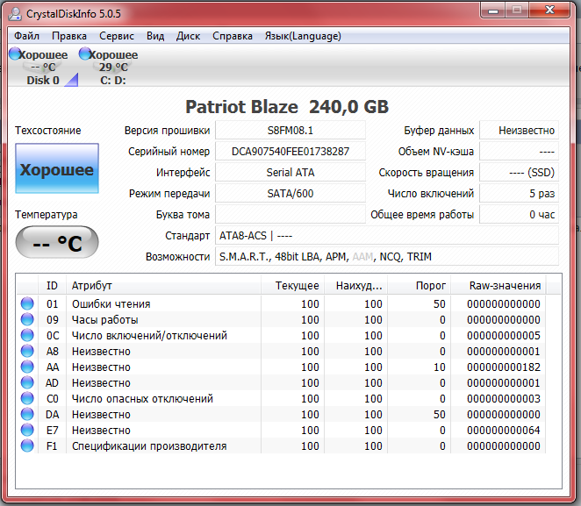Image resolution: width=581 pixels, height=506 pixels.
Task: Select the C: D: disk status orb
Action: [85, 54]
